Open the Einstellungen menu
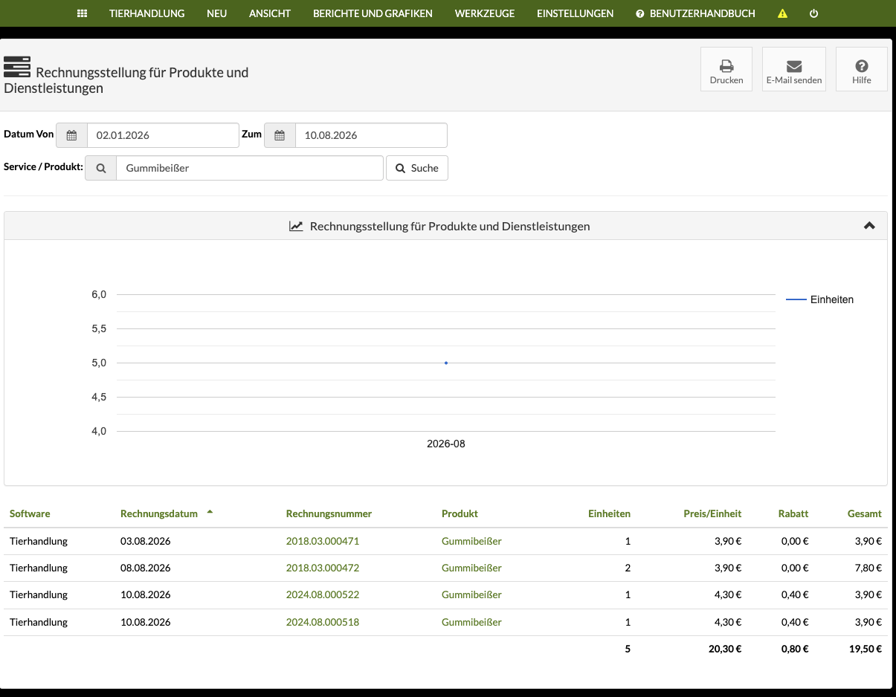 click(x=576, y=13)
